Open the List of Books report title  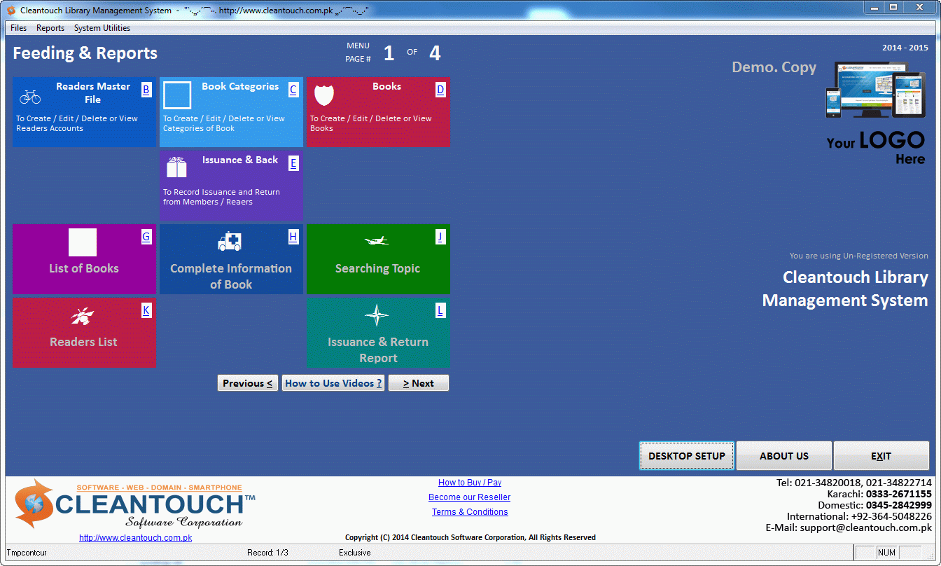point(84,269)
